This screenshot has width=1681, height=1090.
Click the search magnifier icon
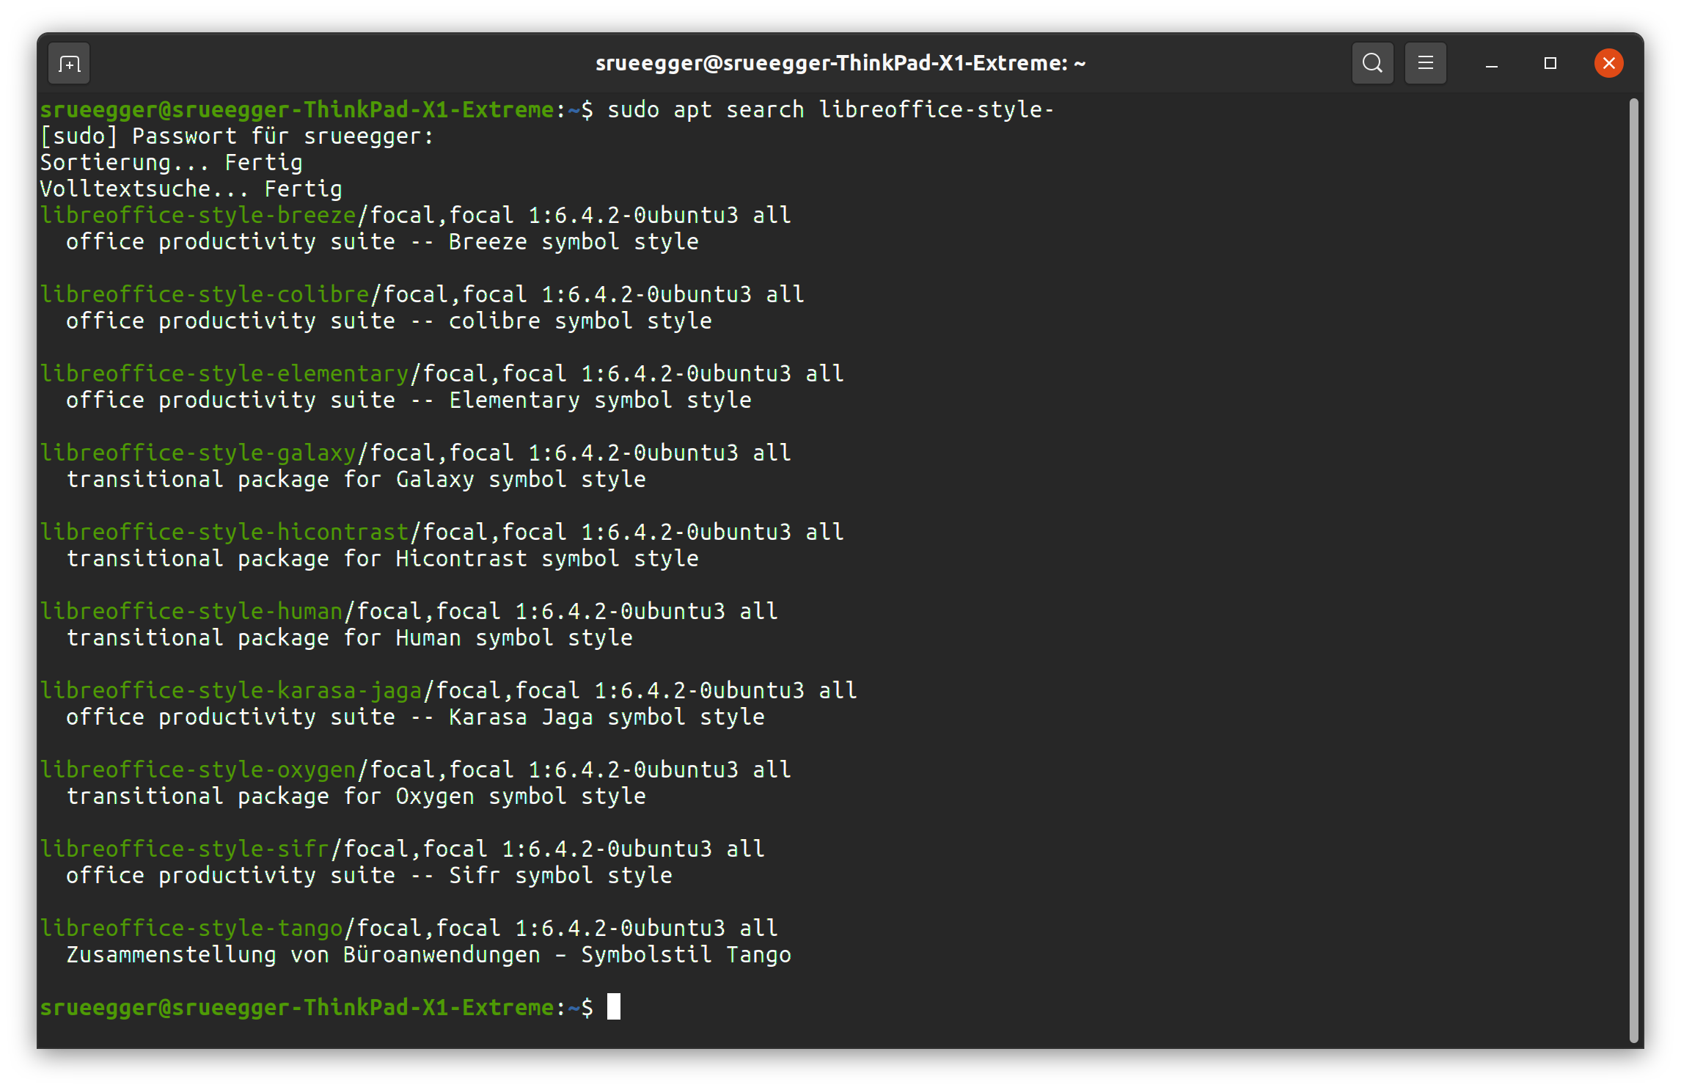[1372, 64]
